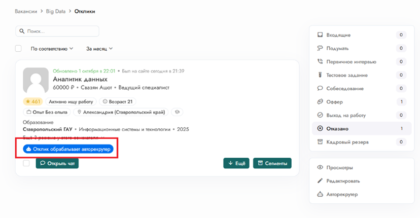Viewport: 420px width, 218px height.
Task: Click the phone icon for Первичное интервью
Action: click(320, 61)
